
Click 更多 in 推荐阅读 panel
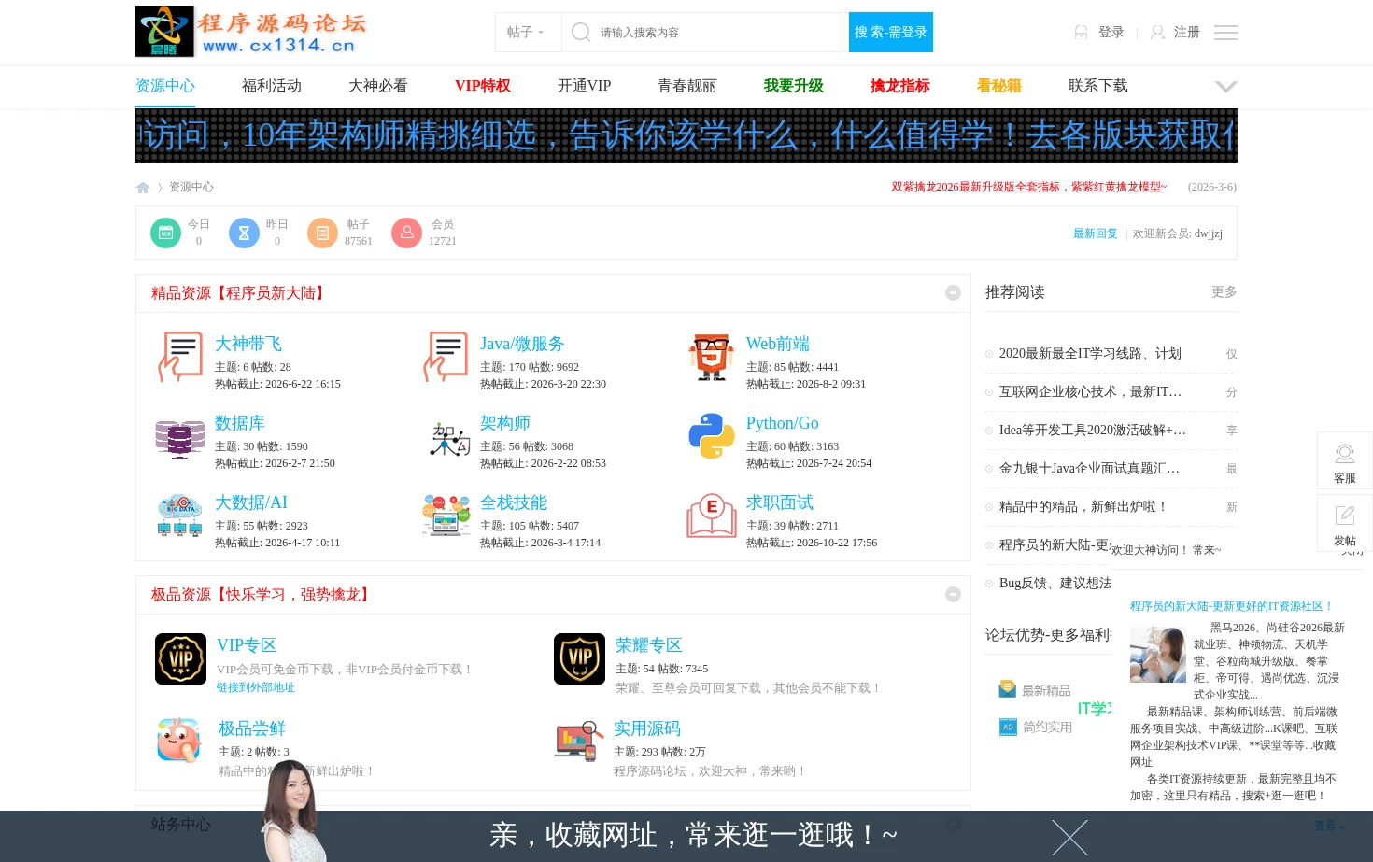tap(1224, 292)
